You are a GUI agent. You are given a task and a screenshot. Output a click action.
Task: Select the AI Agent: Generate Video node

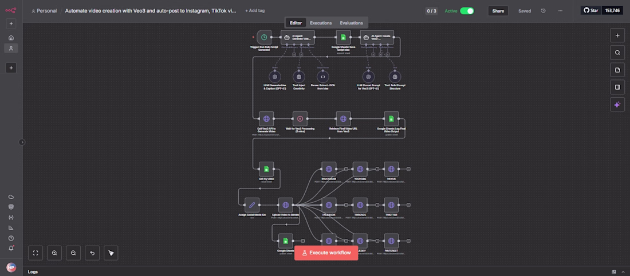pyautogui.click(x=297, y=37)
